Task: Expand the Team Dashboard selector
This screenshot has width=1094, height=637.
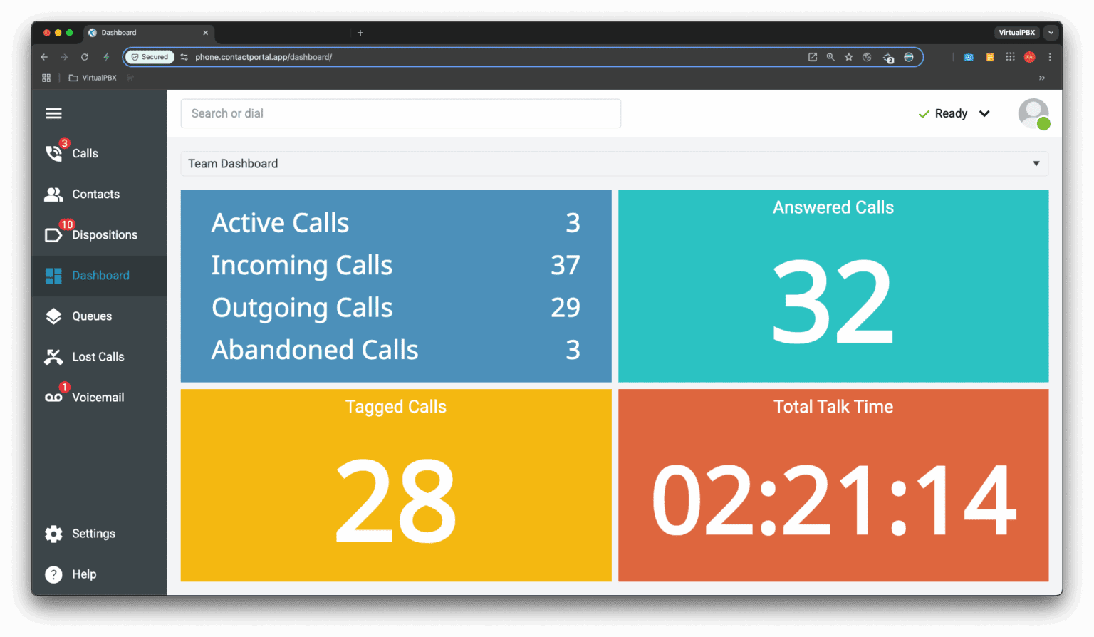Action: point(1036,163)
